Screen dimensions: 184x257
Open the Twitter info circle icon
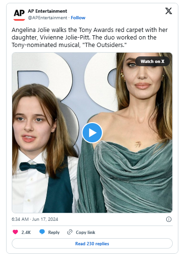click(169, 219)
